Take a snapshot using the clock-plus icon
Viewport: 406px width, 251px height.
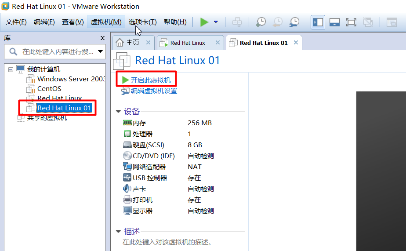pos(261,22)
